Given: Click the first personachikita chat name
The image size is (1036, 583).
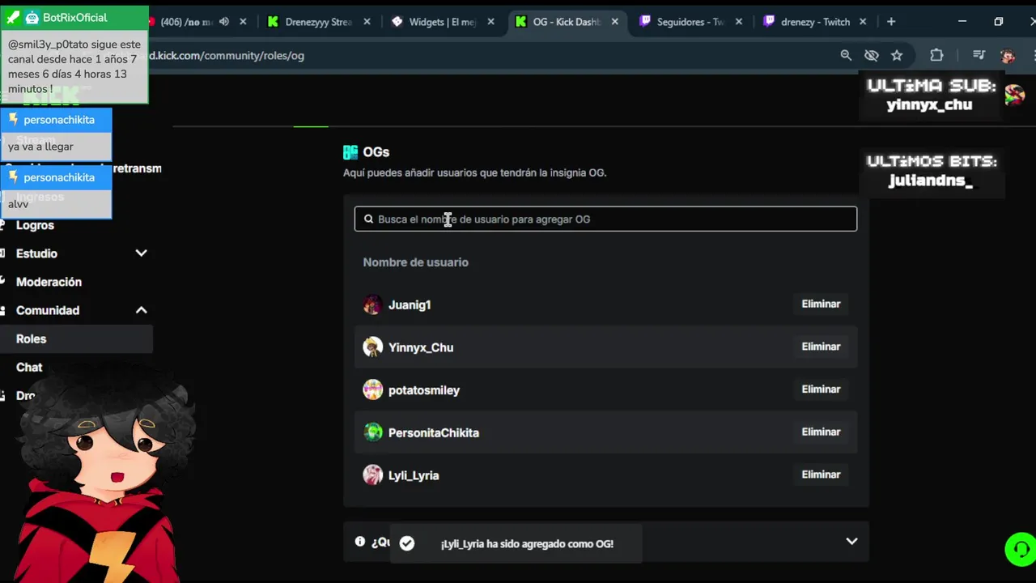Looking at the screenshot, I should coord(59,120).
